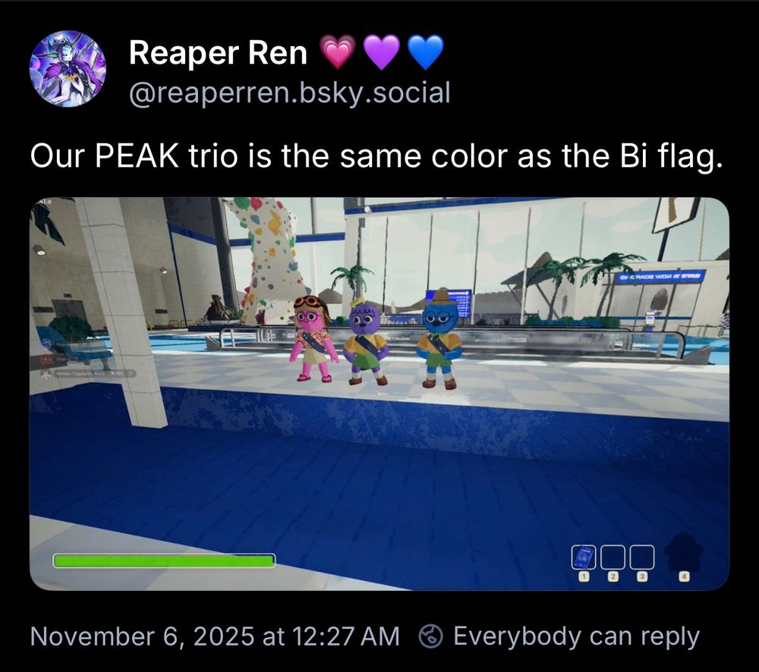Select inventory slot 1 with passport
The width and height of the screenshot is (759, 672).
click(x=583, y=557)
